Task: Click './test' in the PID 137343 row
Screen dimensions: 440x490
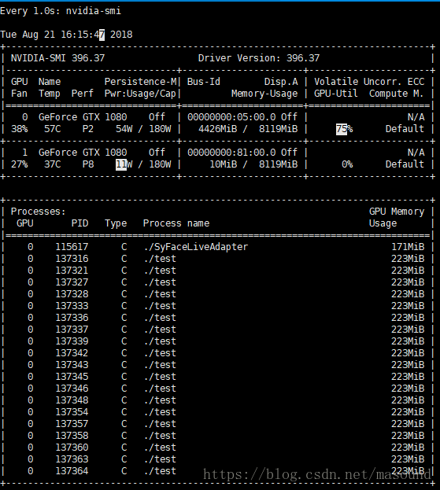Action: [160, 365]
